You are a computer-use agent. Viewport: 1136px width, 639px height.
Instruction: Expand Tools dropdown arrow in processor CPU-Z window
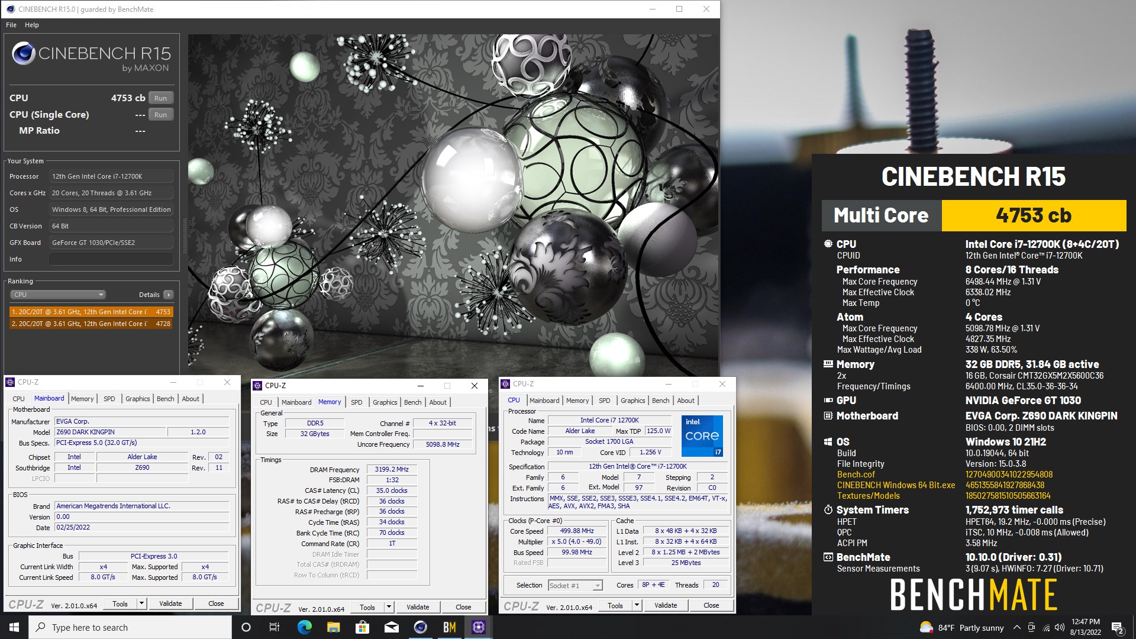pyautogui.click(x=637, y=605)
